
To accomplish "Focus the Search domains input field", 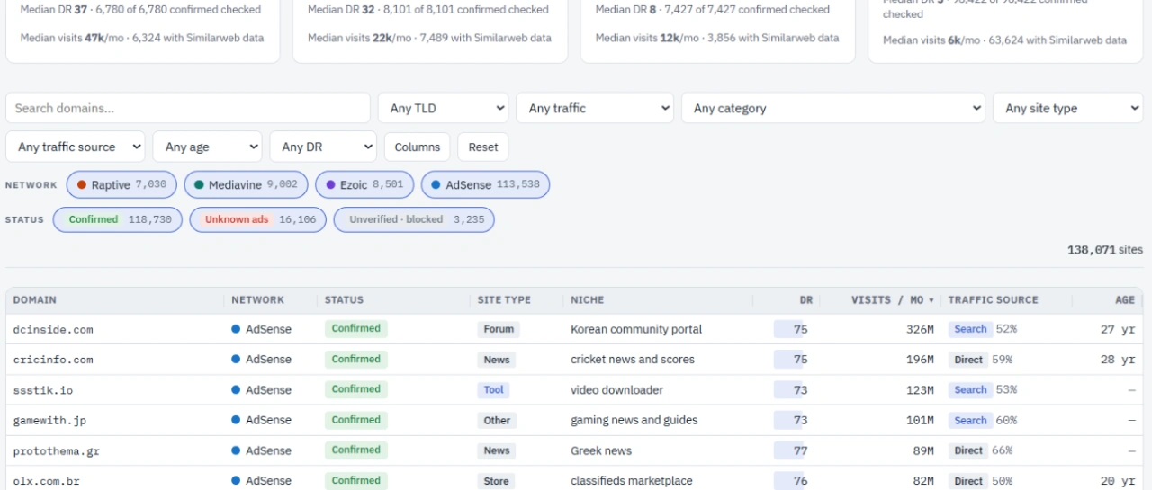I will coord(188,108).
